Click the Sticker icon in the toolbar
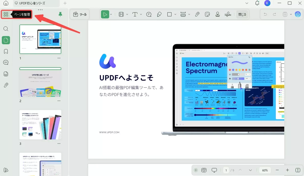This screenshot has width=304, height=176. click(x=207, y=14)
